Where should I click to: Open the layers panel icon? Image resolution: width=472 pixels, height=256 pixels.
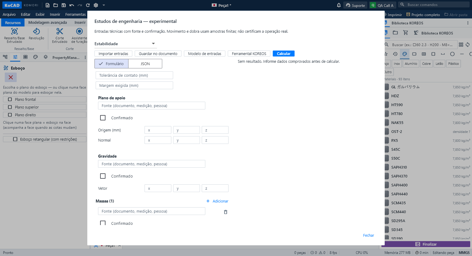pos(46,57)
